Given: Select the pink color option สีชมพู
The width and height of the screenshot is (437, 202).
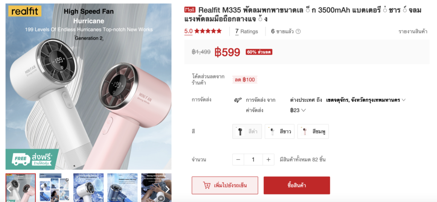Looking at the screenshot, I should pyautogui.click(x=313, y=132).
